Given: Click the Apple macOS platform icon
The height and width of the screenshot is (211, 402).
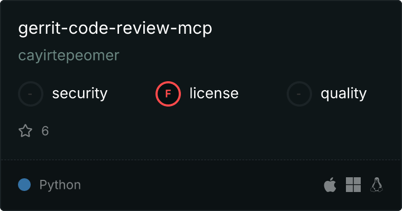Looking at the screenshot, I should [x=330, y=185].
